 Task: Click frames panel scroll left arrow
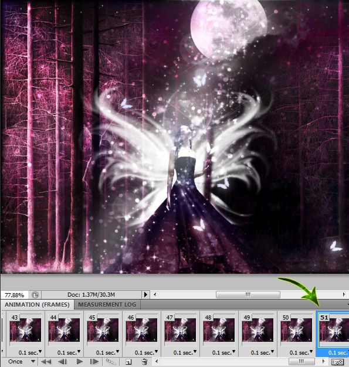pyautogui.click(x=157, y=362)
